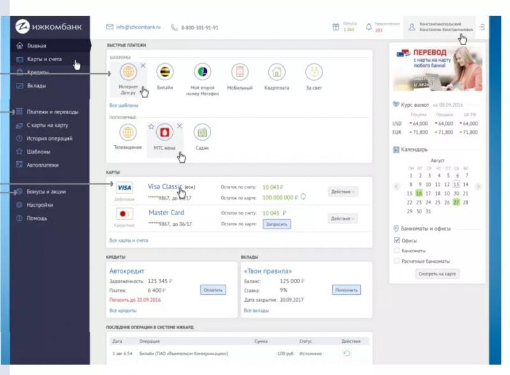Image resolution: width=510 pixels, height=375 pixels.
Task: Open the Садик popular payment icon
Action: [x=202, y=132]
